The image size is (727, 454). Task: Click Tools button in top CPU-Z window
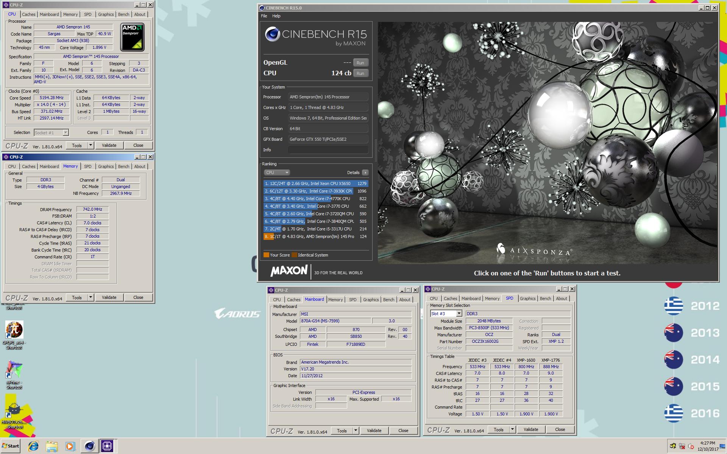pos(77,145)
